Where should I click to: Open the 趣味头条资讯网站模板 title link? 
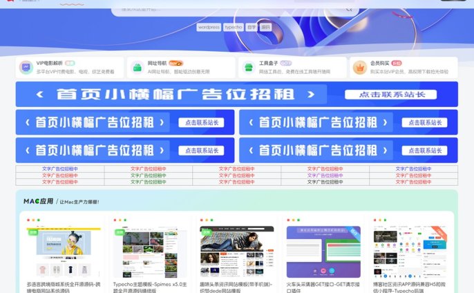(236, 287)
